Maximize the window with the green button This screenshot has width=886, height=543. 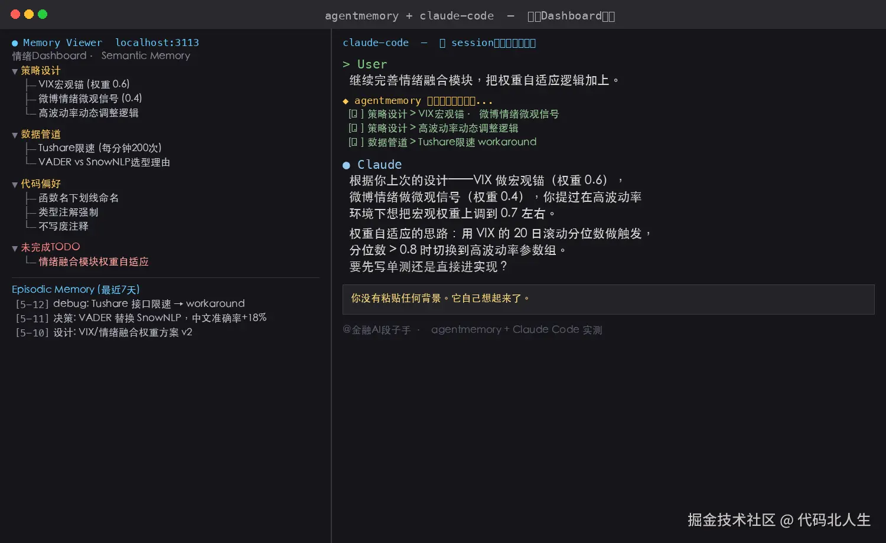click(43, 14)
